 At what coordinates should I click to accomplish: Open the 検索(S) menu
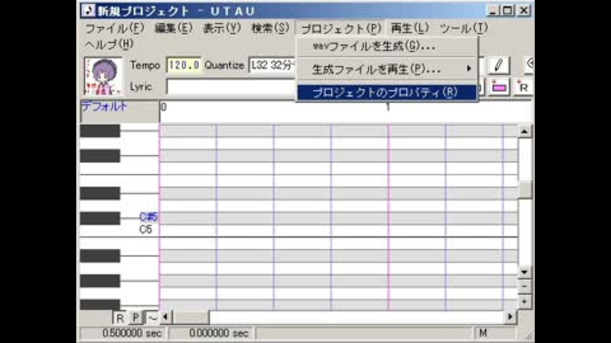click(270, 28)
